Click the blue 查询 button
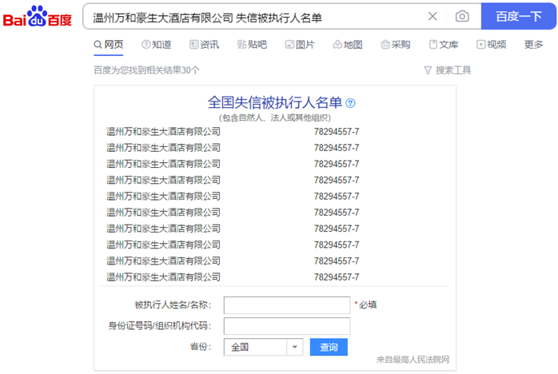558x374 pixels. (329, 347)
